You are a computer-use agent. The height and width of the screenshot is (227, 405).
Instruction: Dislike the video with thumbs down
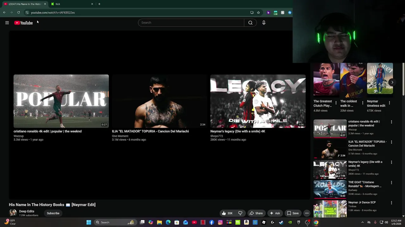(240, 213)
